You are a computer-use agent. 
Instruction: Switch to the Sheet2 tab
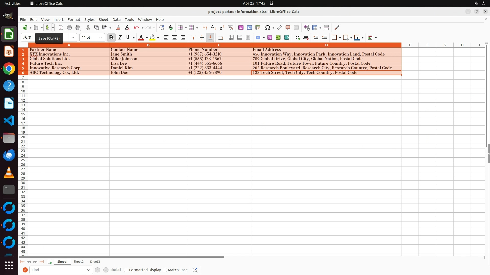(79, 262)
